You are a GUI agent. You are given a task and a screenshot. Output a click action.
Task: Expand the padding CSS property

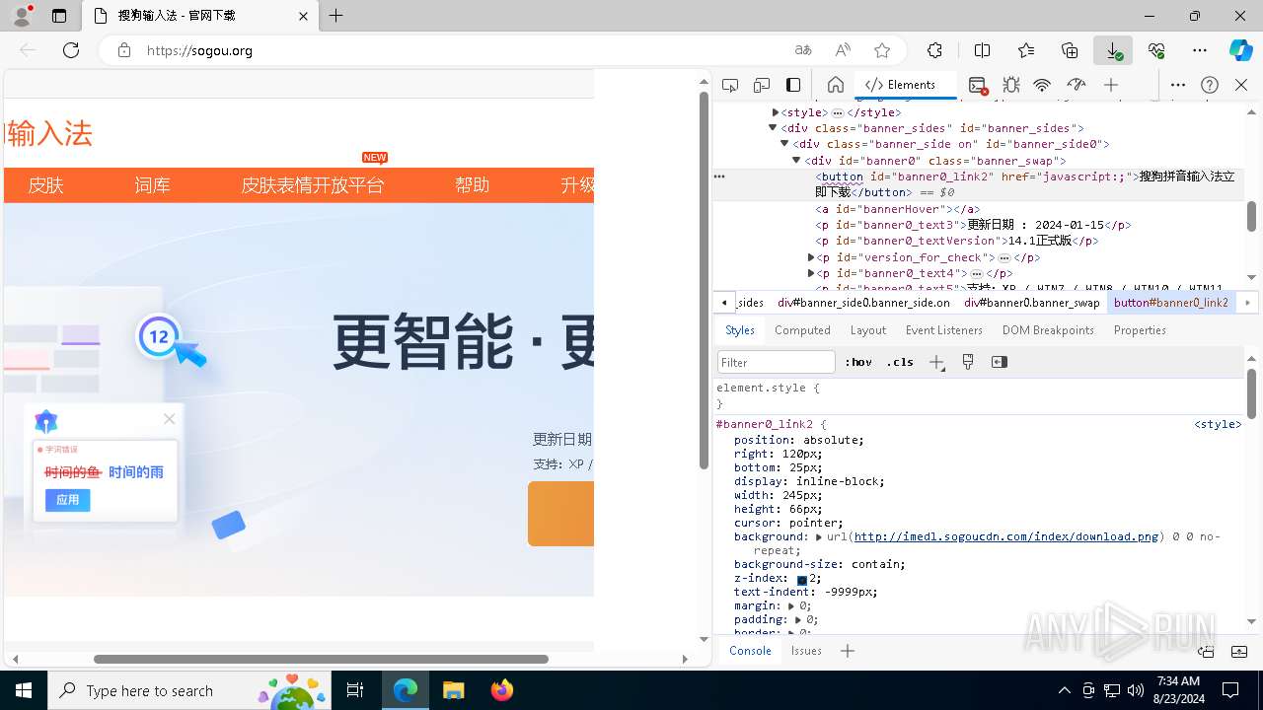coord(798,619)
